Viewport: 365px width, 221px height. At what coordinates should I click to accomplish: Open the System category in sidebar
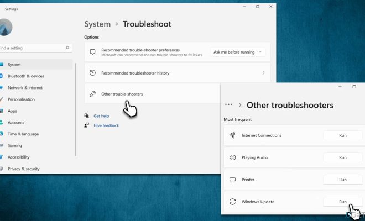pyautogui.click(x=36, y=65)
